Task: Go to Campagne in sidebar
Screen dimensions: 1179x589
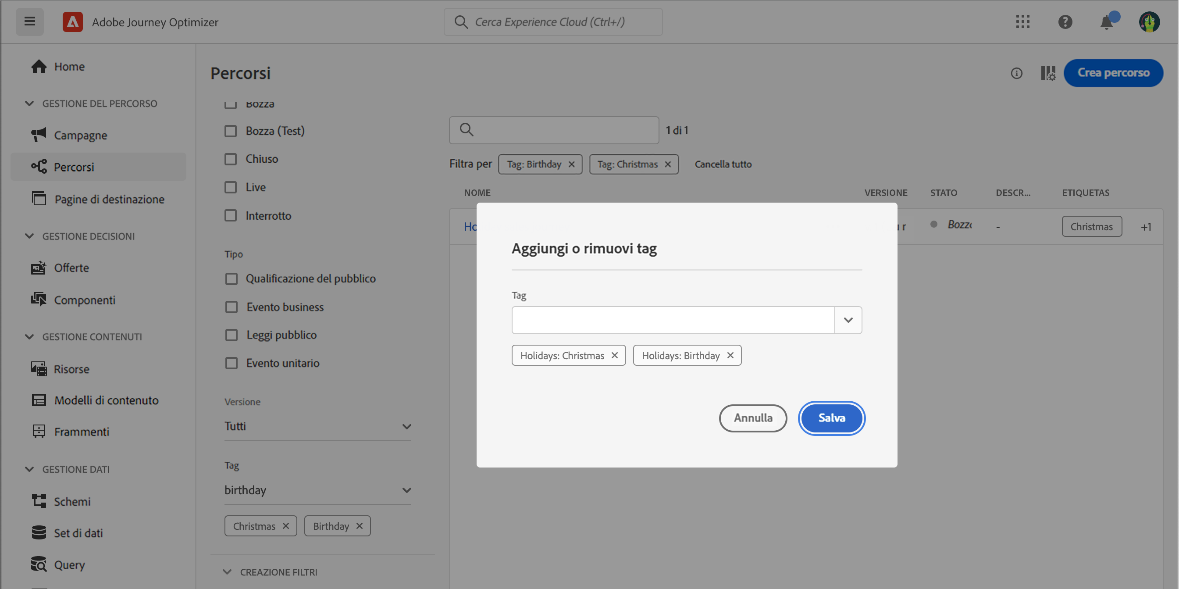Action: [x=81, y=136]
